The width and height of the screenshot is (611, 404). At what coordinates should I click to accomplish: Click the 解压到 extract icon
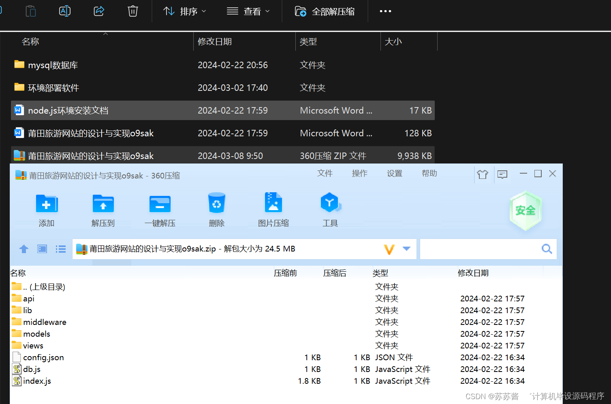103,209
